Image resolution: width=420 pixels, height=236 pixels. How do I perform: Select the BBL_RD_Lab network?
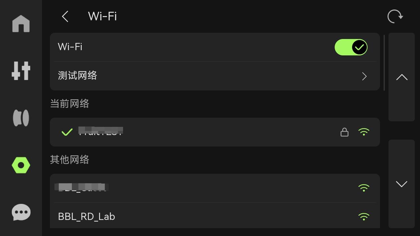(x=215, y=216)
